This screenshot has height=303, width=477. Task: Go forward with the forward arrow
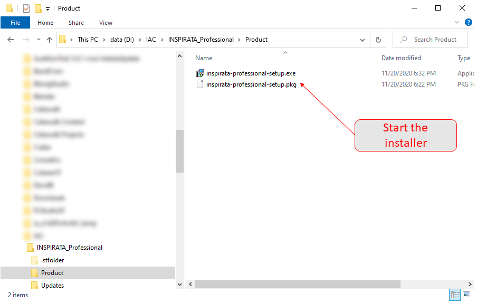[x=26, y=40]
